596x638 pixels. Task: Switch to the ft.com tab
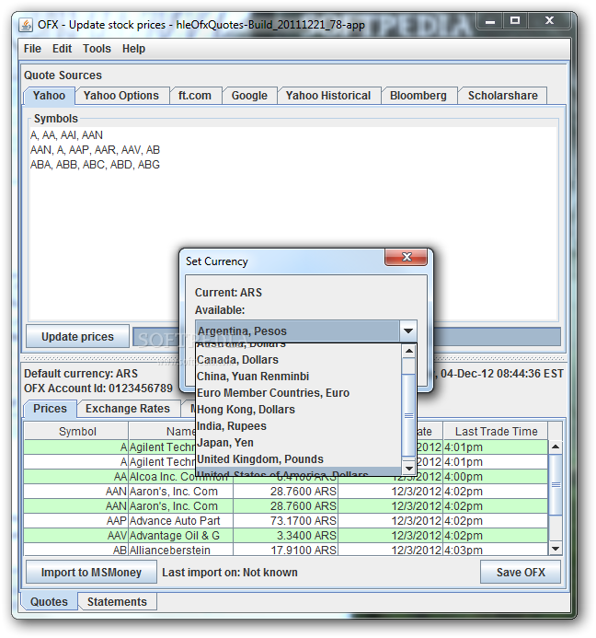(x=195, y=96)
